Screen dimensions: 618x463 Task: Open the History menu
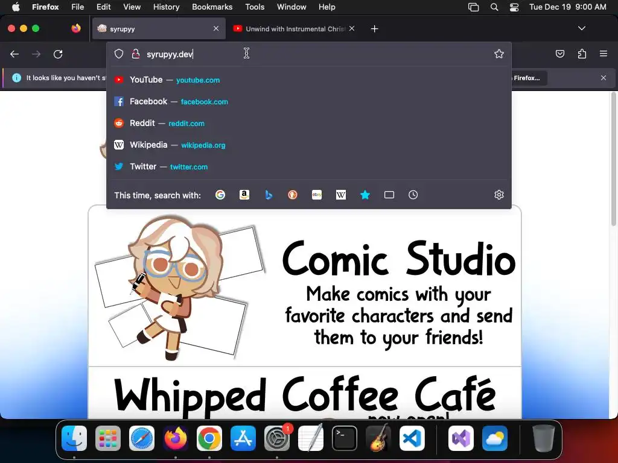click(167, 7)
